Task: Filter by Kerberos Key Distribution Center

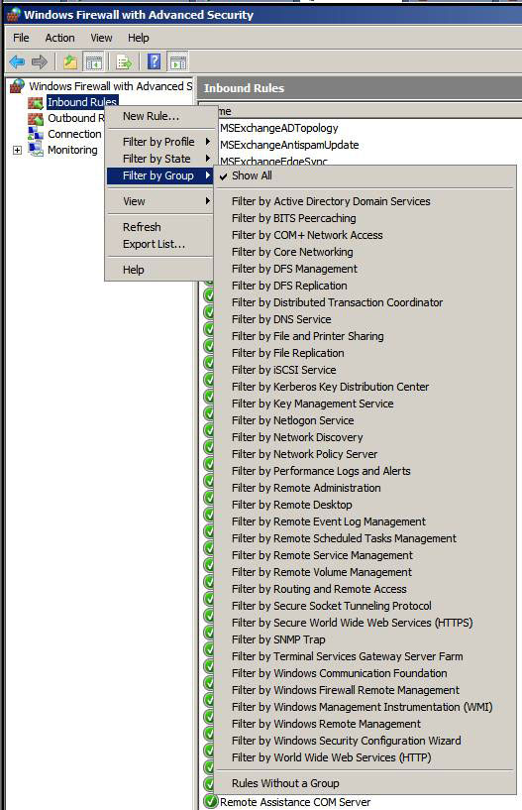Action: tap(365, 387)
